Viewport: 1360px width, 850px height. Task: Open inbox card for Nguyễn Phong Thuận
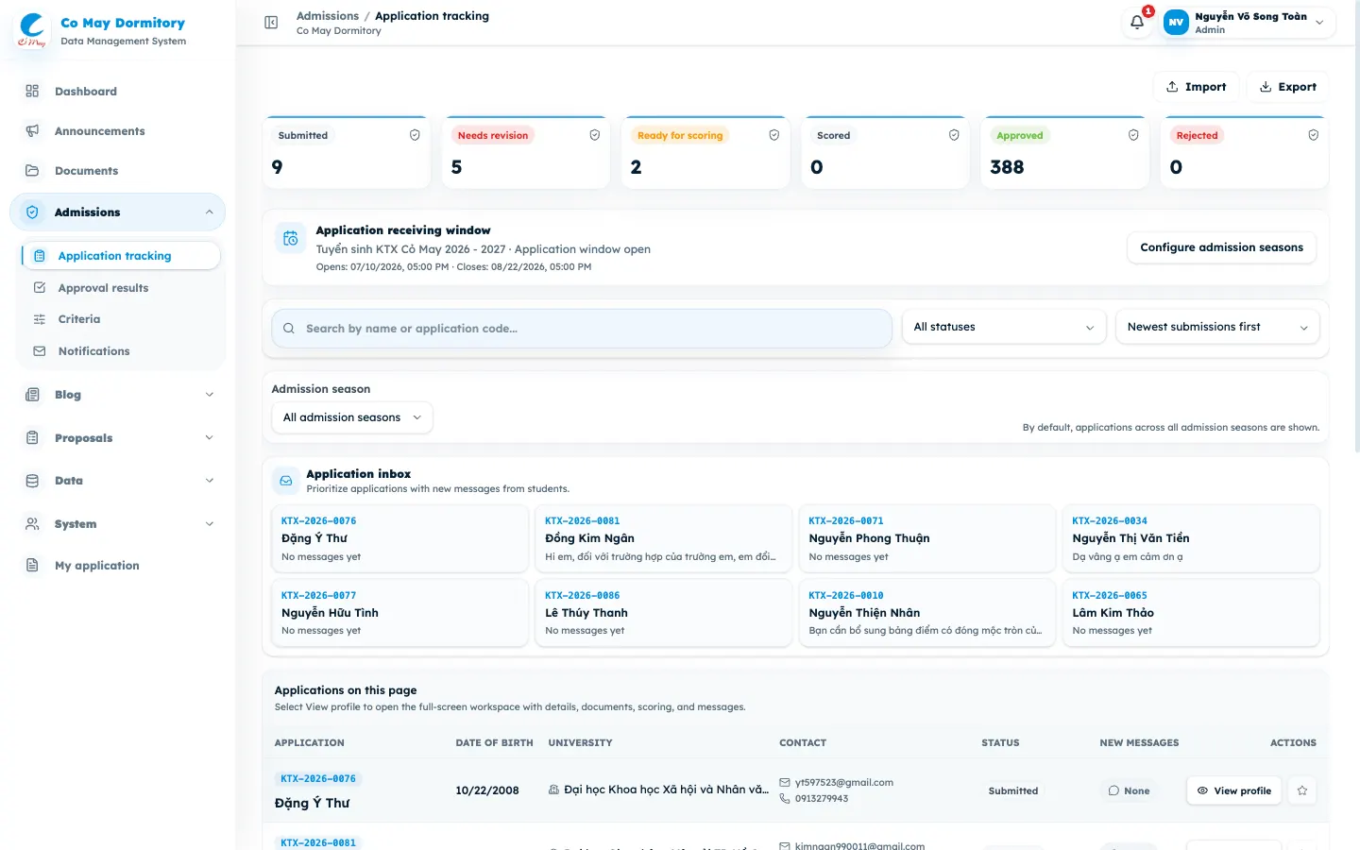point(926,538)
